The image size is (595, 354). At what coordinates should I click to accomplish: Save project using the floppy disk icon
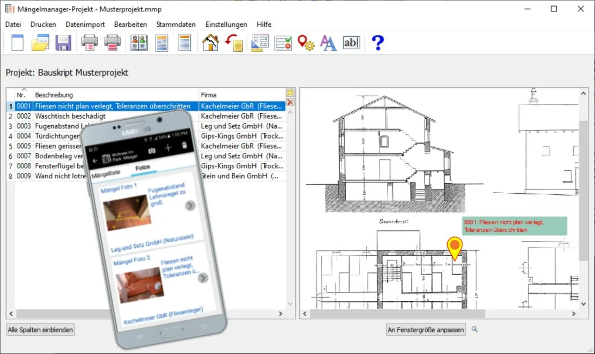click(x=63, y=43)
